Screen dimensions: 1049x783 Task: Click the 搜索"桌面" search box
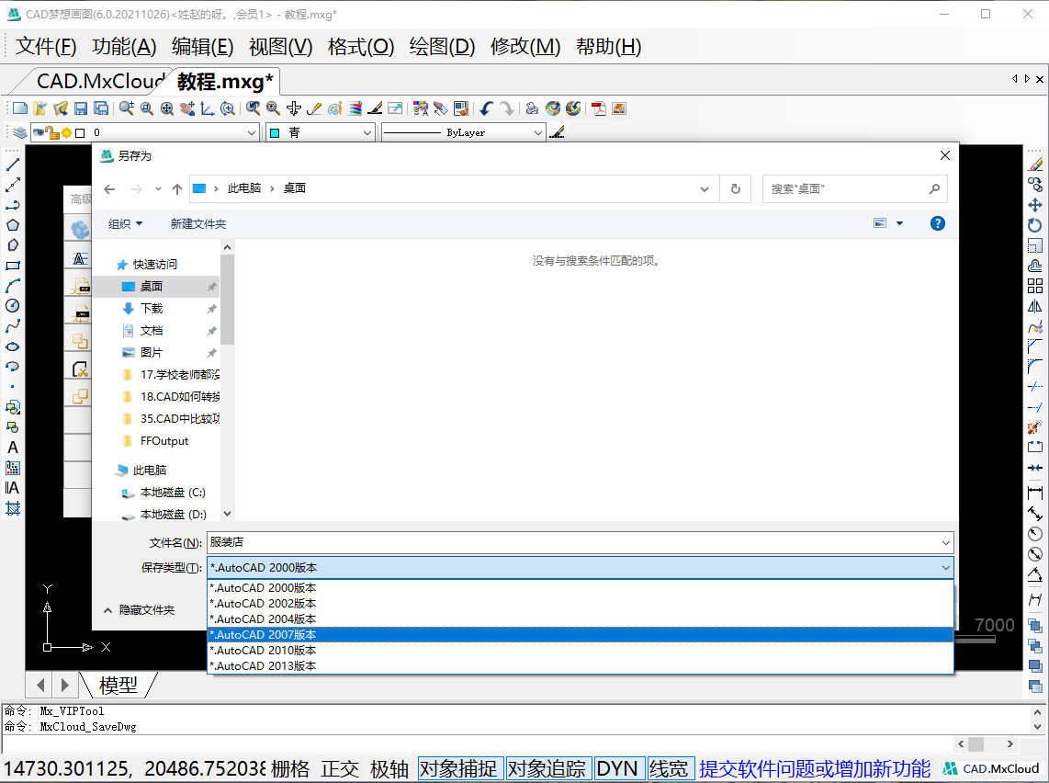coord(855,188)
